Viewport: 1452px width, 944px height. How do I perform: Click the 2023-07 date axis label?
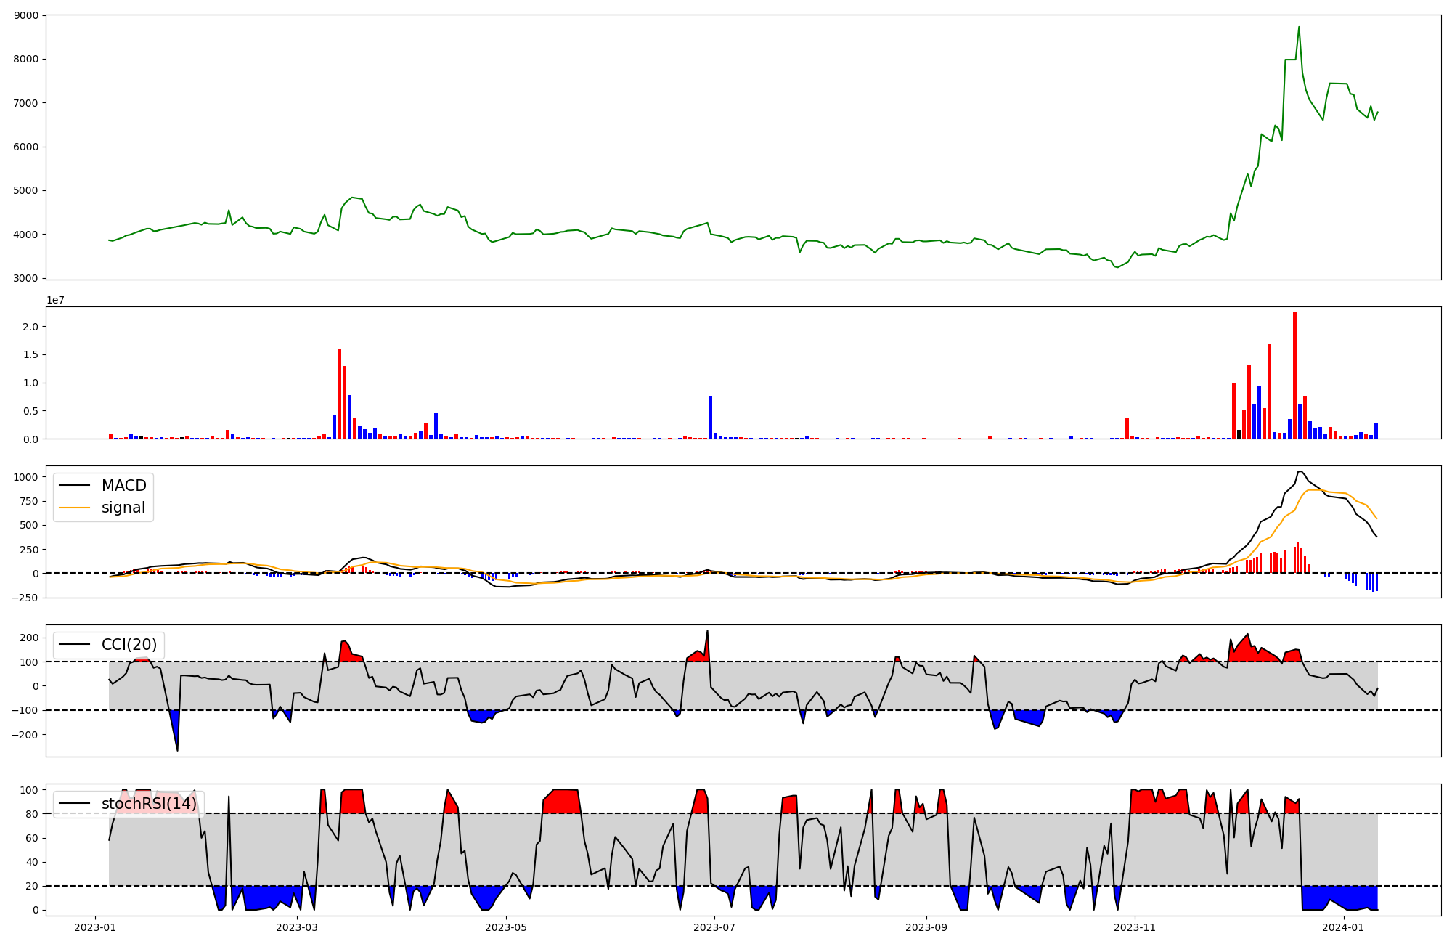click(x=714, y=927)
